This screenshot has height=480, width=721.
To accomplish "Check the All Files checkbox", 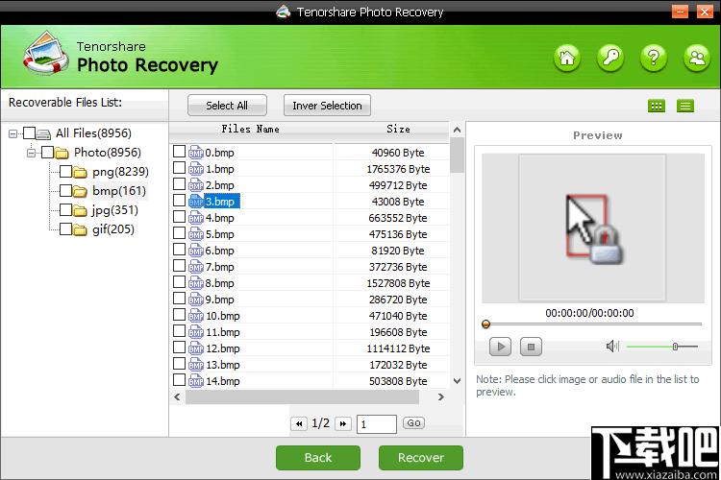I will click(x=29, y=133).
